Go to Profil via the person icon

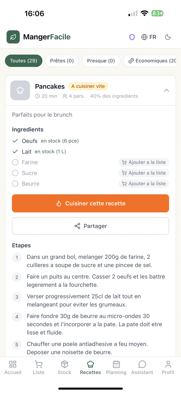point(168,364)
